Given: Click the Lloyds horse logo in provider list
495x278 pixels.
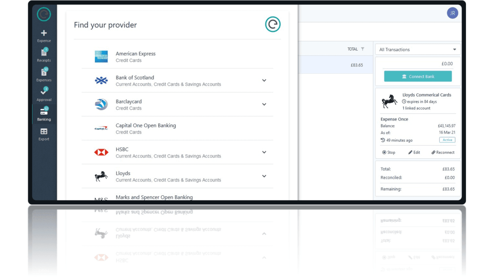Looking at the screenshot, I should point(101,176).
